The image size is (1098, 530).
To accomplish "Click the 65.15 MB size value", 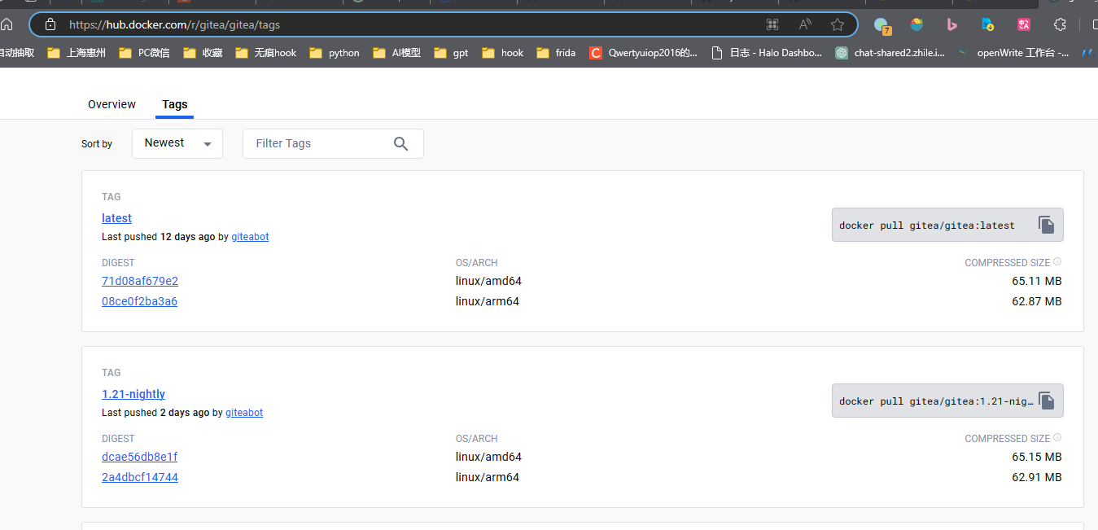I will pyautogui.click(x=1037, y=457).
